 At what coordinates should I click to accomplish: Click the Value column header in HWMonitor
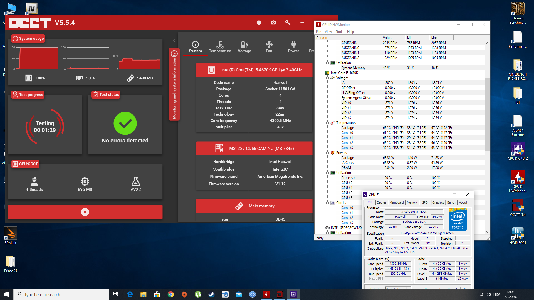click(393, 37)
